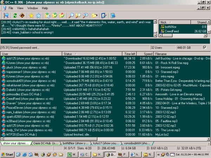Select the trapezeman1 transfer row
This screenshot has width=211, height=158.
pyautogui.click(x=105, y=72)
